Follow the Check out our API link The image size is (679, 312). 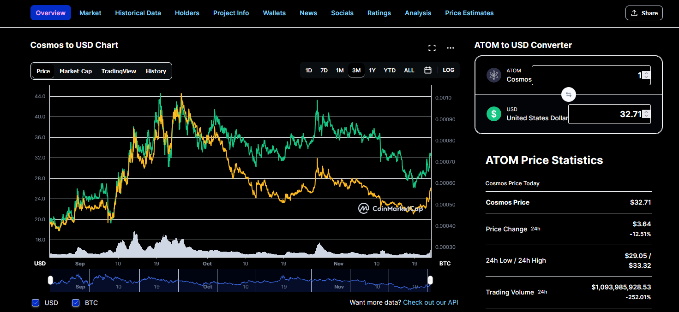click(430, 302)
